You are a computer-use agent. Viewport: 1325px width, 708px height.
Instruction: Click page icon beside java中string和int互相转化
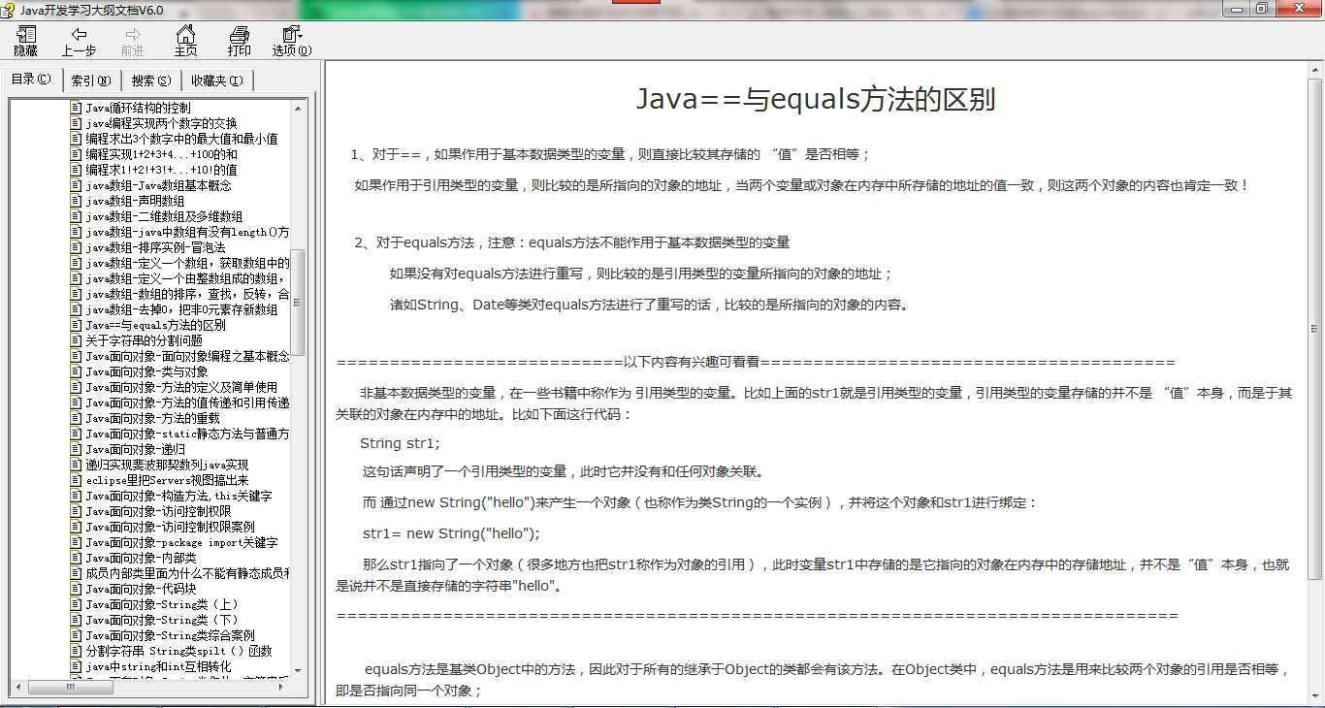click(x=76, y=666)
